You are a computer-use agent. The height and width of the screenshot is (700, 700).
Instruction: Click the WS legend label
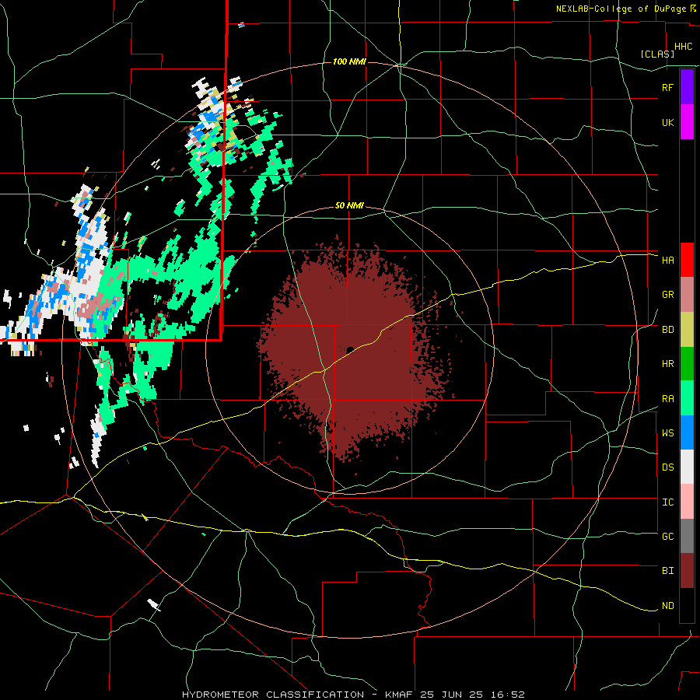[x=667, y=432]
